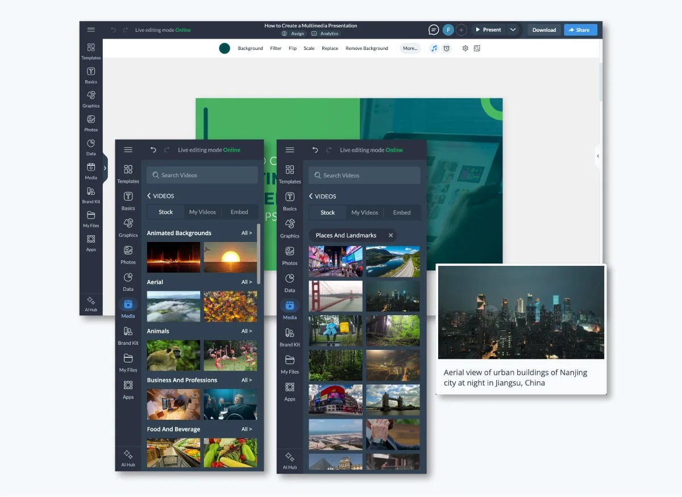
Task: Open Apps in the right Videos panel sidebar
Action: [290, 391]
